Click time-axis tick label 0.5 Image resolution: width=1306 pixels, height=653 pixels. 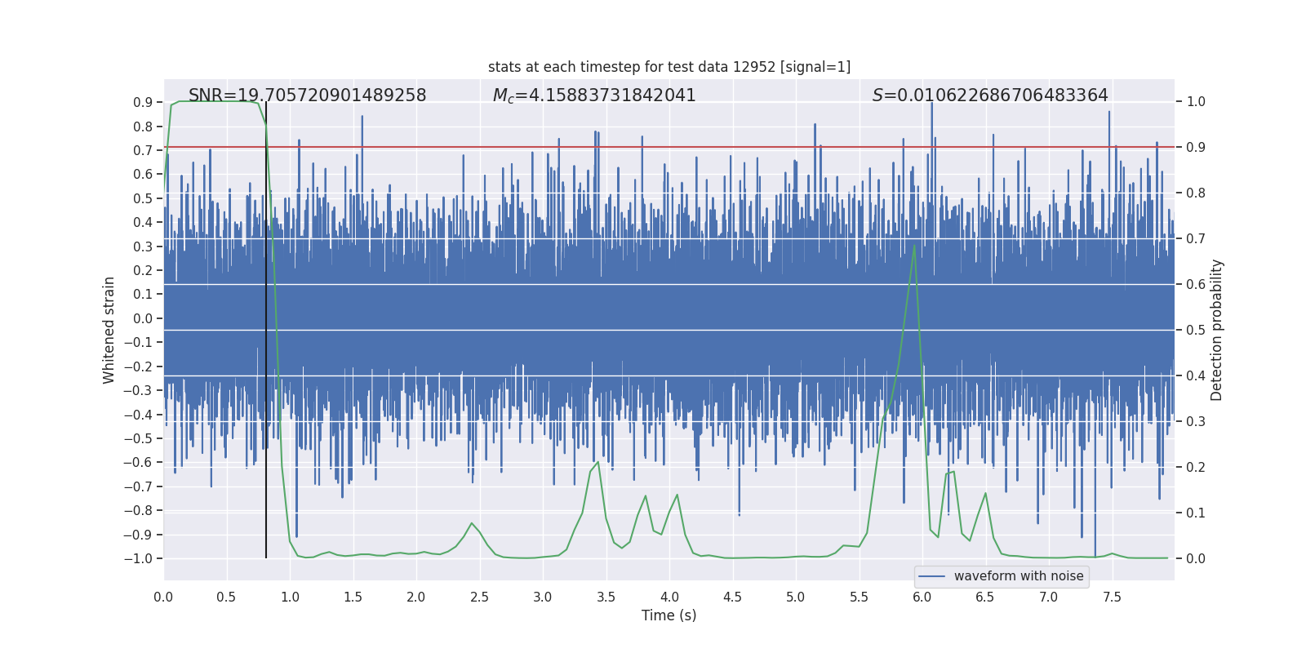[x=227, y=597]
